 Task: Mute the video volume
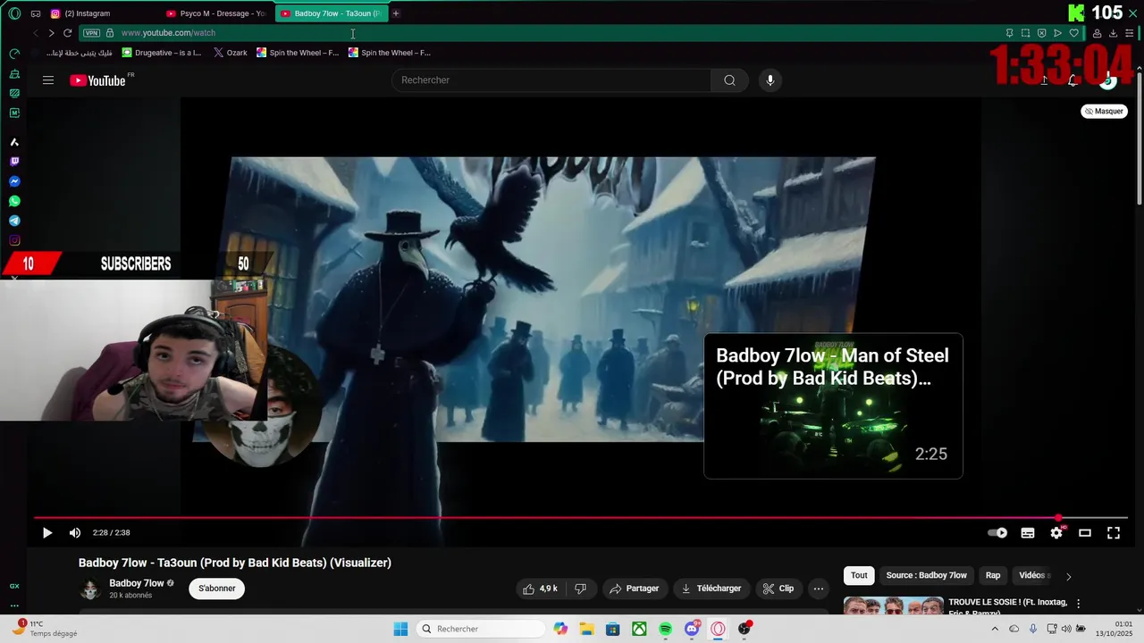75,533
